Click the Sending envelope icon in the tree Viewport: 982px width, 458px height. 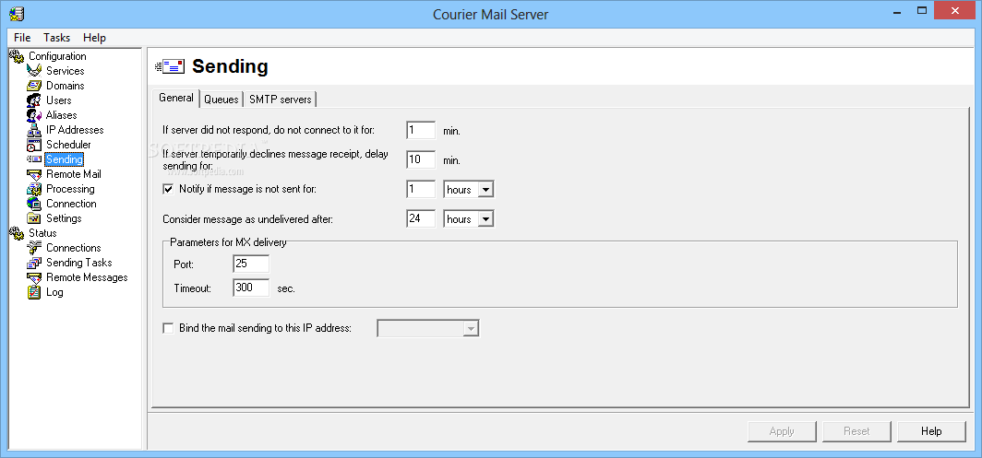34,159
